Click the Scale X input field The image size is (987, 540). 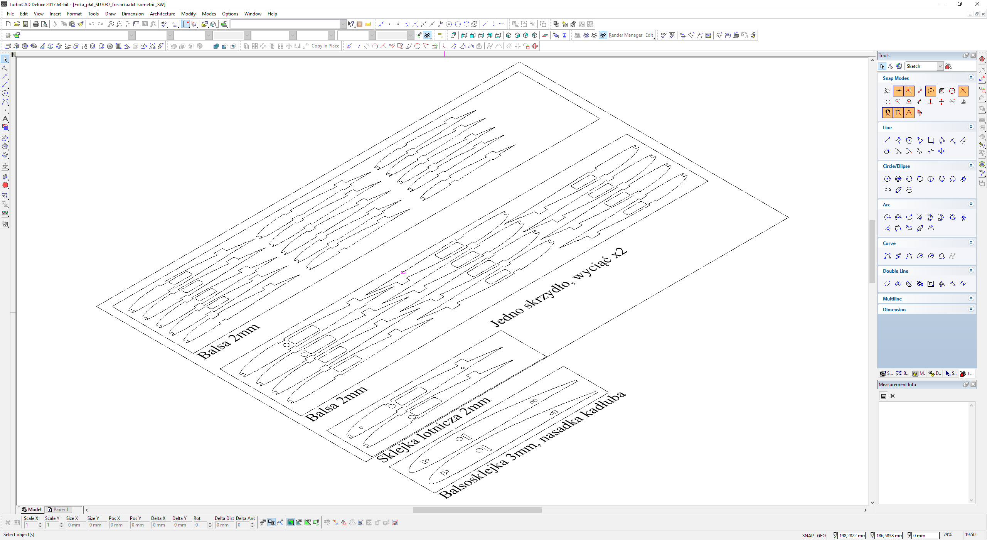[x=31, y=525]
